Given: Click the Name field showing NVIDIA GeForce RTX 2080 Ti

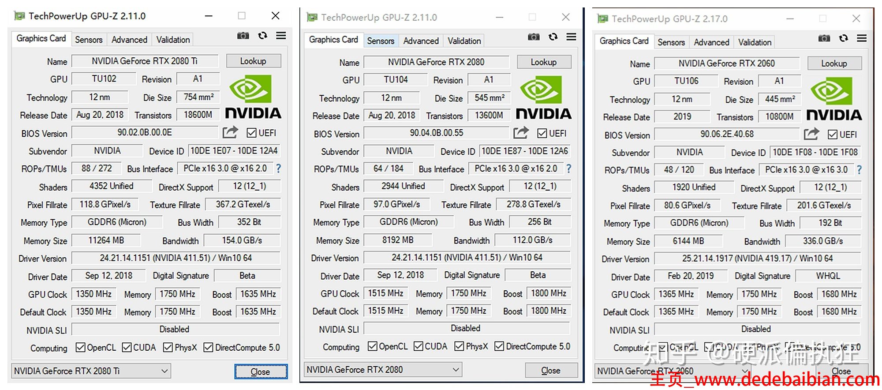Looking at the screenshot, I should point(145,61).
